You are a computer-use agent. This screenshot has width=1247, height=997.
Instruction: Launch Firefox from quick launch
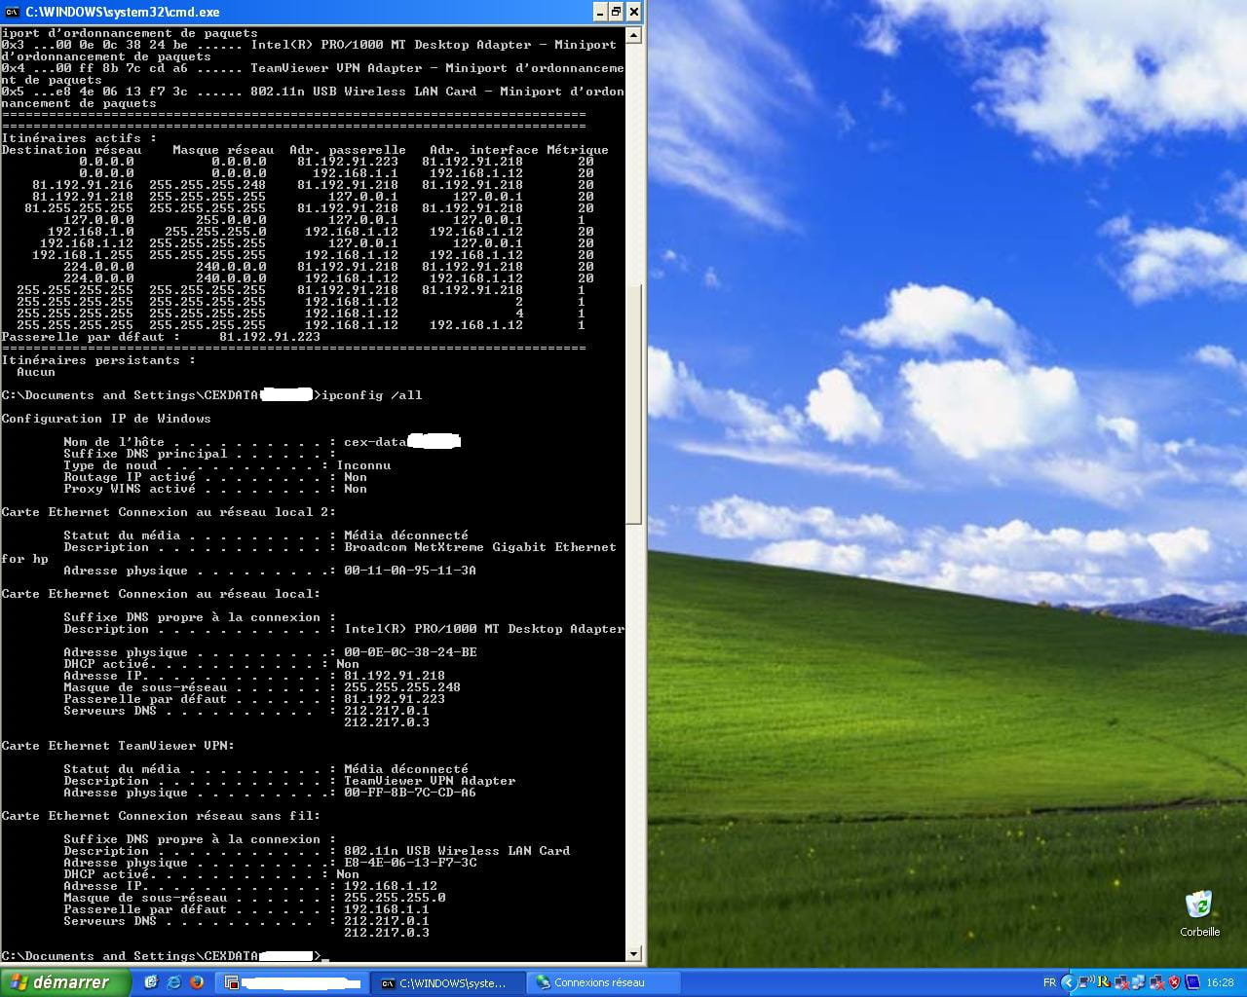[x=196, y=982]
